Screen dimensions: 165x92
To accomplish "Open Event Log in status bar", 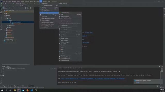I will pyautogui.click(x=159, y=86).
